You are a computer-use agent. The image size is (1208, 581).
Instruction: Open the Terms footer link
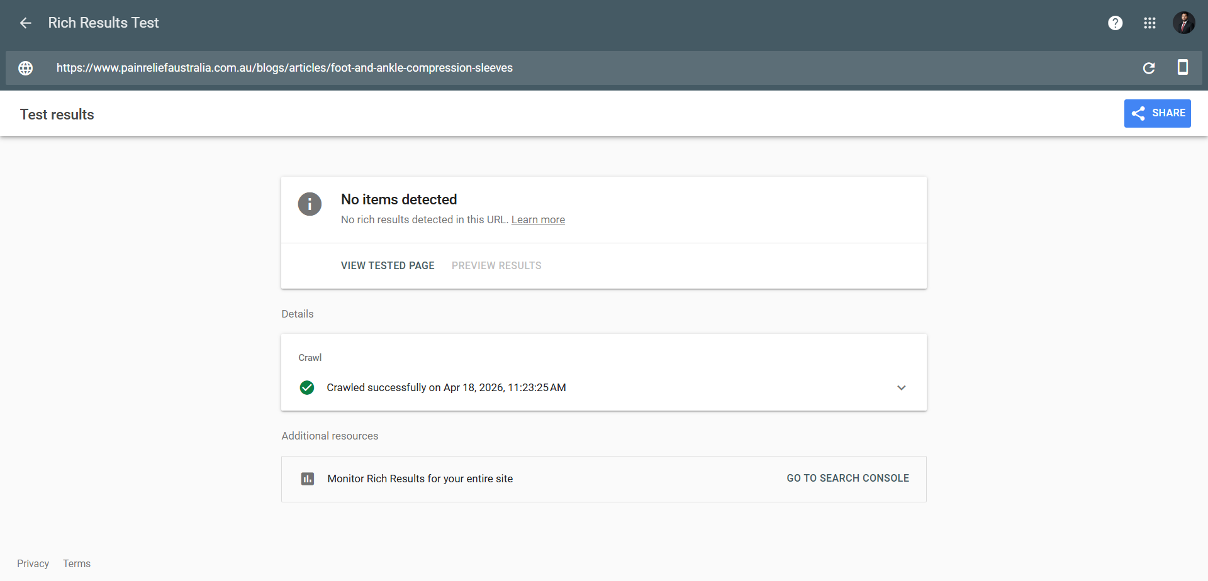(x=77, y=564)
